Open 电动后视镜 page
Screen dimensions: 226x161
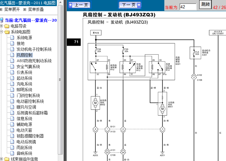[26, 142]
